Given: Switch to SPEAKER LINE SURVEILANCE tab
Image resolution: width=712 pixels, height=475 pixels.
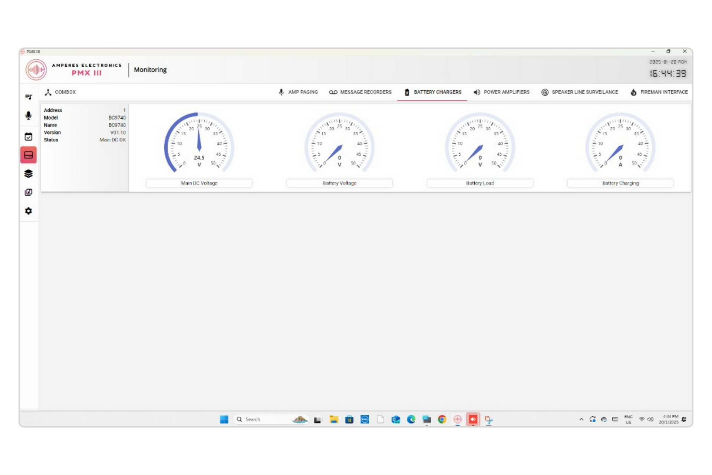Looking at the screenshot, I should (580, 92).
